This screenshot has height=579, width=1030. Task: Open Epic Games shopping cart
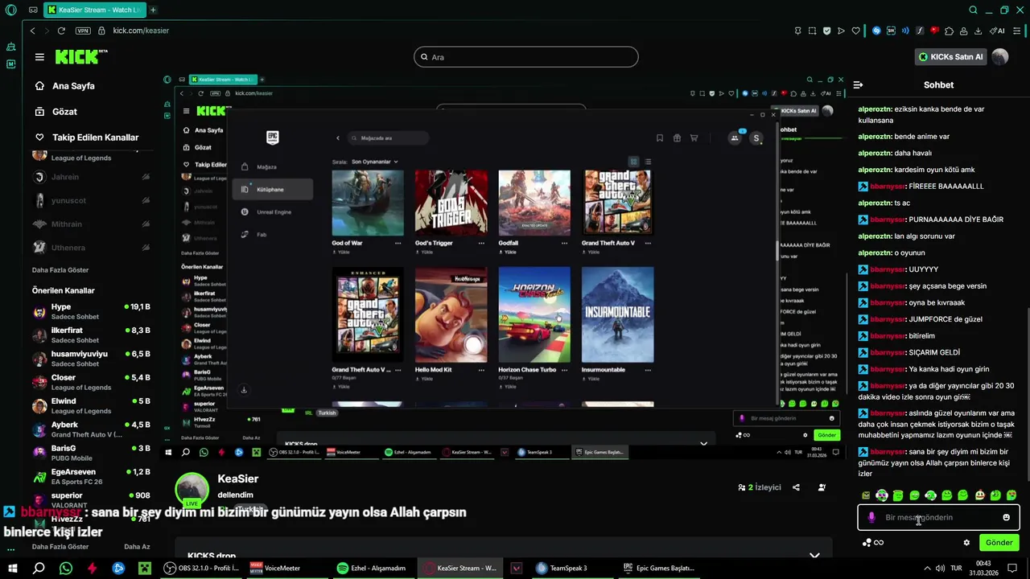pos(694,138)
